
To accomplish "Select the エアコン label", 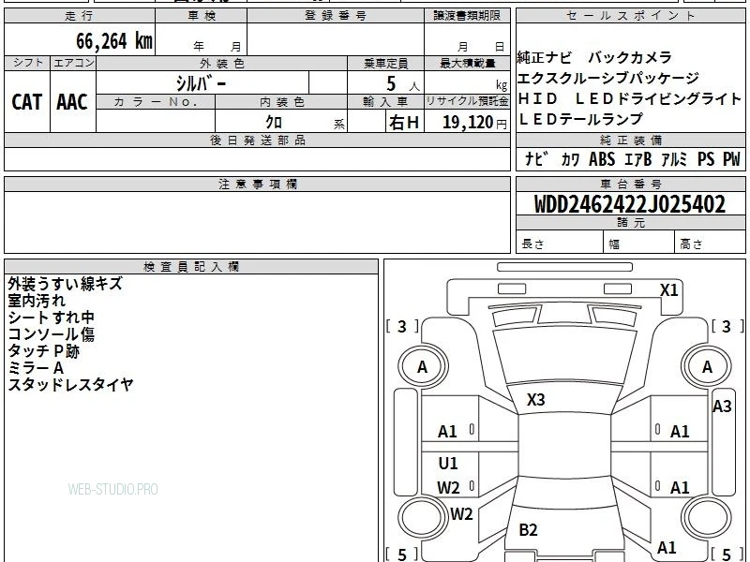I will click(73, 63).
